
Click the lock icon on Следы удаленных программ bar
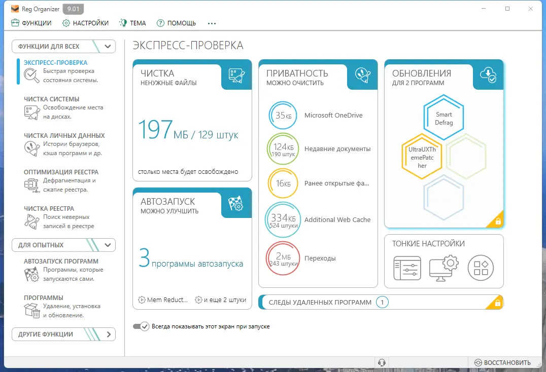click(498, 303)
